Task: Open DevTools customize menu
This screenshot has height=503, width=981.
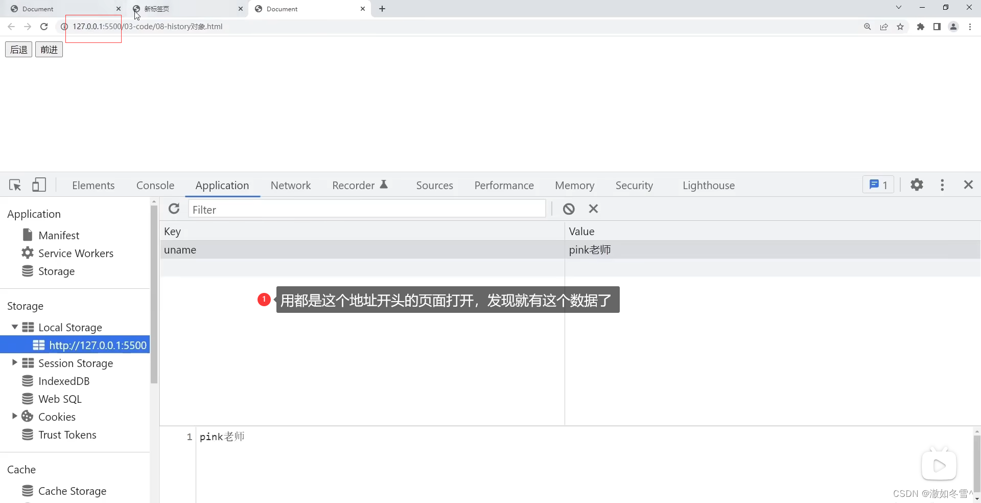Action: (x=942, y=185)
